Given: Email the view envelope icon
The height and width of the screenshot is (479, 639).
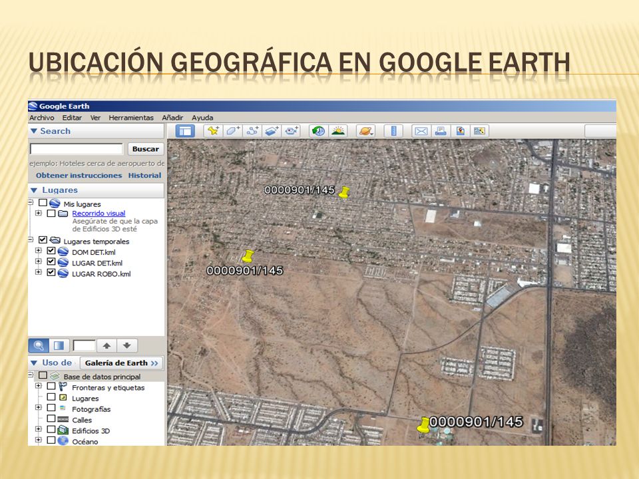Looking at the screenshot, I should click(421, 131).
